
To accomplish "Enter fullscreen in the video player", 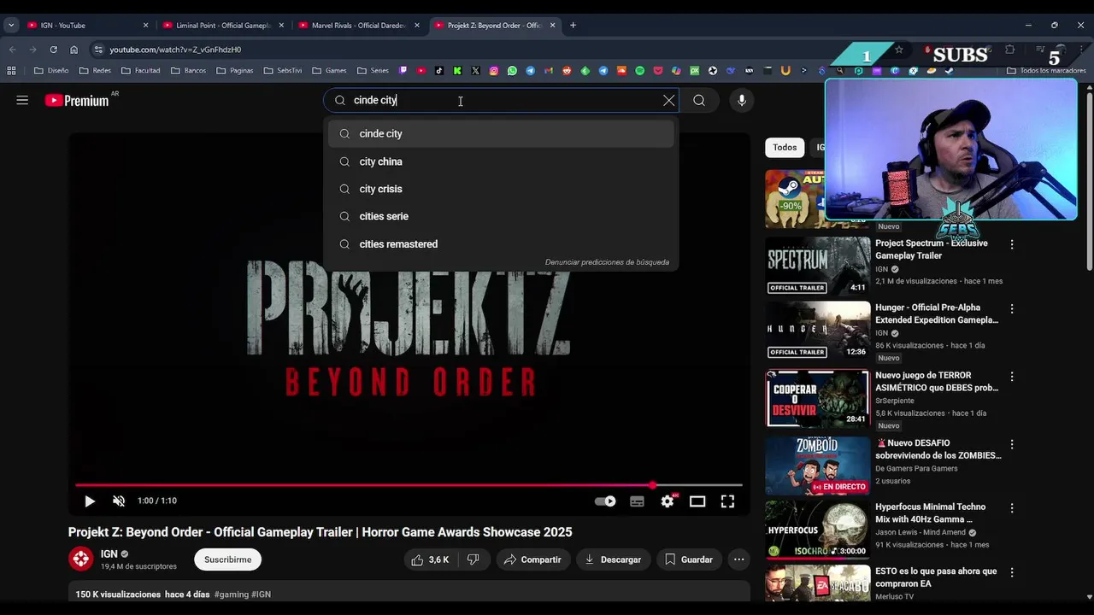I will [727, 501].
